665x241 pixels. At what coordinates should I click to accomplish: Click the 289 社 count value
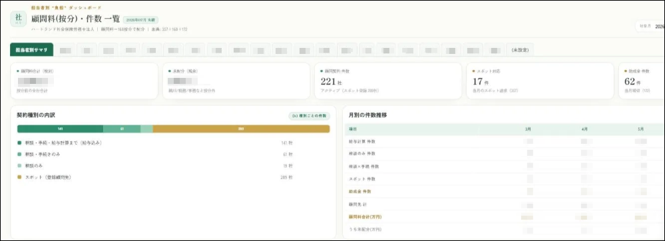pyautogui.click(x=287, y=178)
